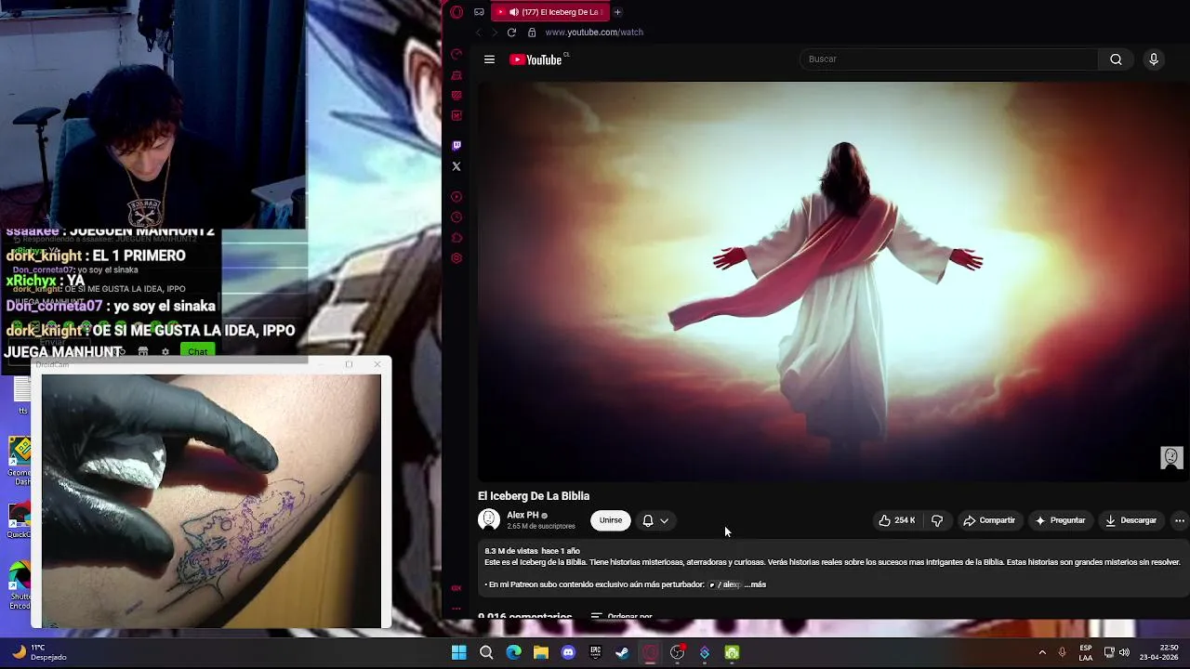Click views text 8.3 M de vistas
The height and width of the screenshot is (669, 1190).
[510, 551]
